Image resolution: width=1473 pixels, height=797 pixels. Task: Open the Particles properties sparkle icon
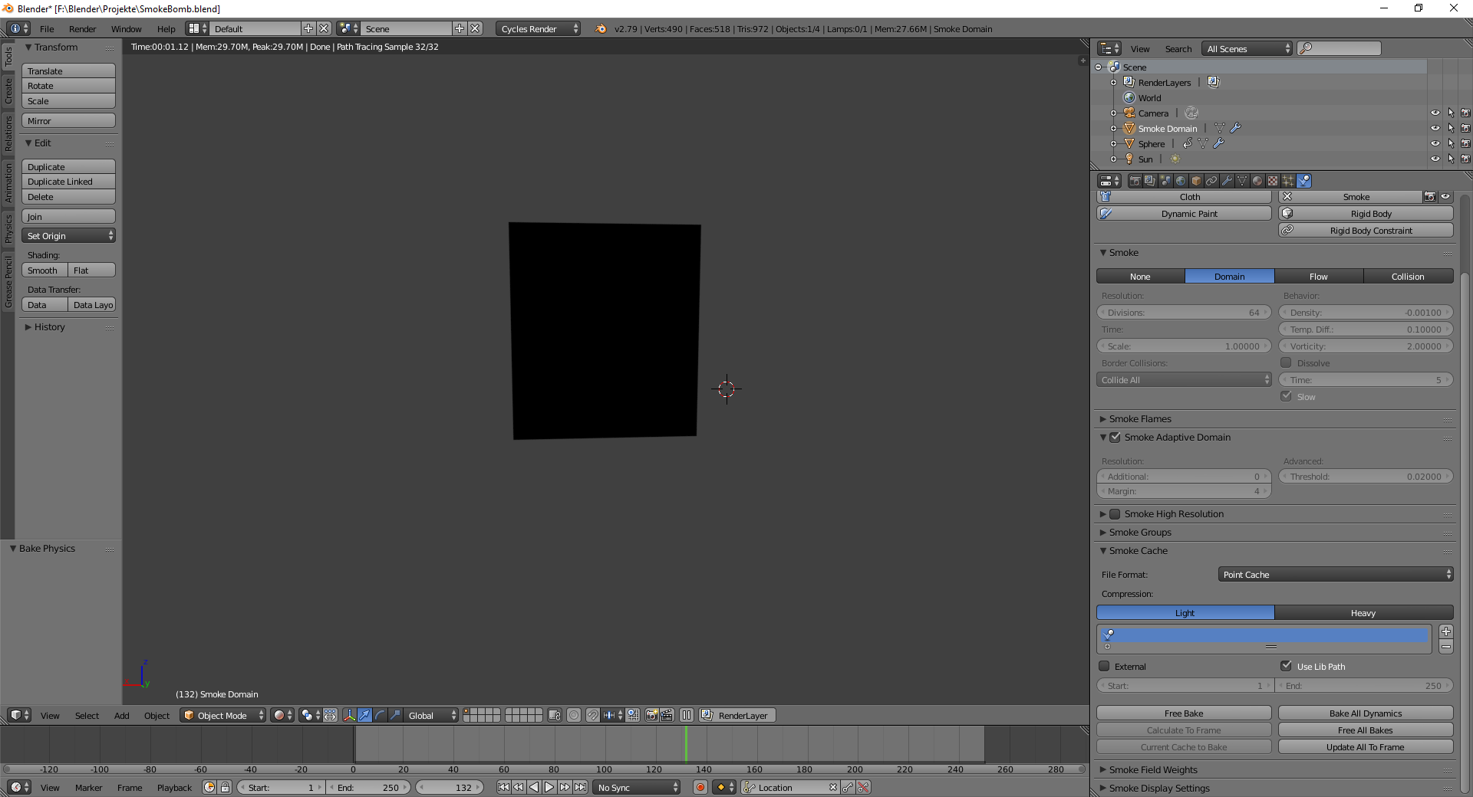[1288, 181]
